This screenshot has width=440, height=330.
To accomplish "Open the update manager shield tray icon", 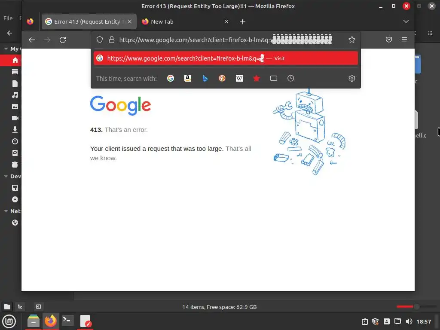I will click(x=375, y=321).
